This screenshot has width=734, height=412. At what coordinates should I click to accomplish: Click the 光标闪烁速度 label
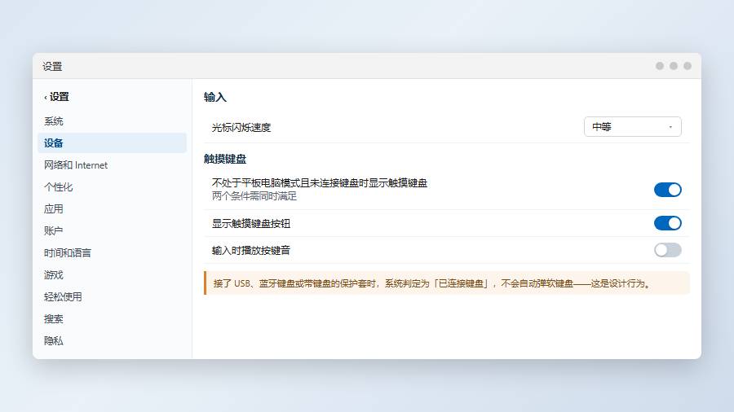point(241,128)
